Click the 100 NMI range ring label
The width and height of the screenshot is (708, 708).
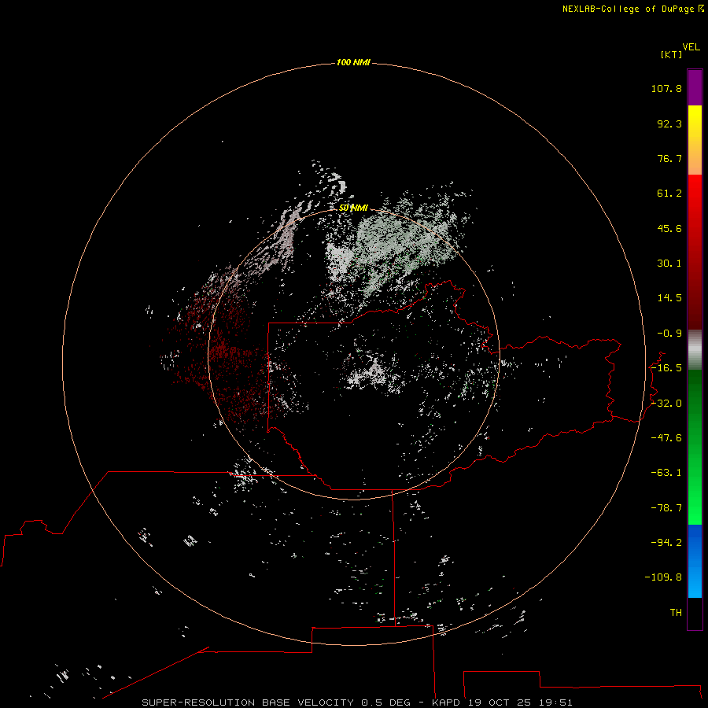353,62
